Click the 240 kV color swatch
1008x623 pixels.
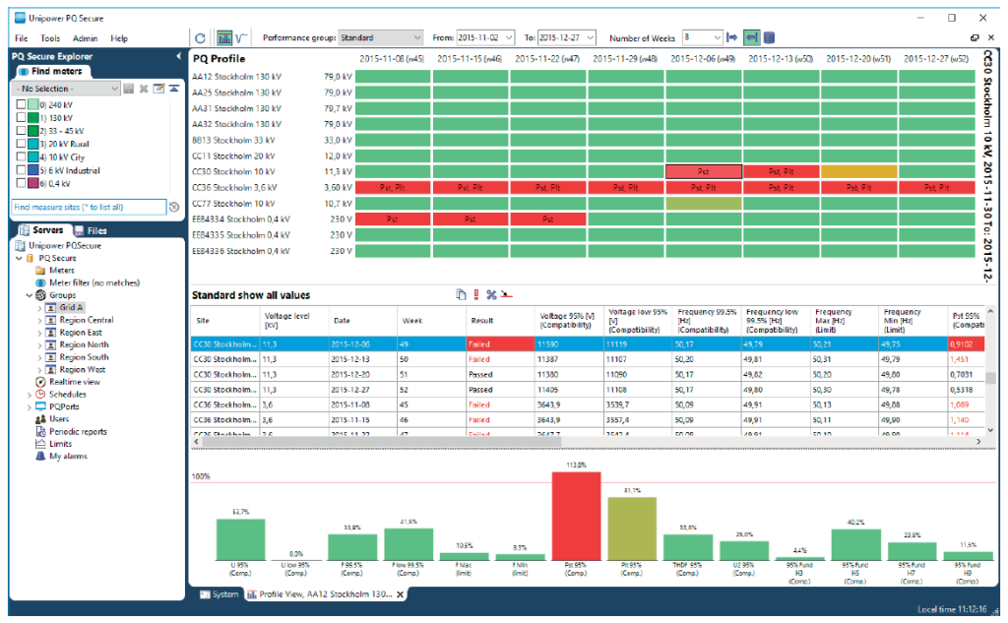pos(33,104)
